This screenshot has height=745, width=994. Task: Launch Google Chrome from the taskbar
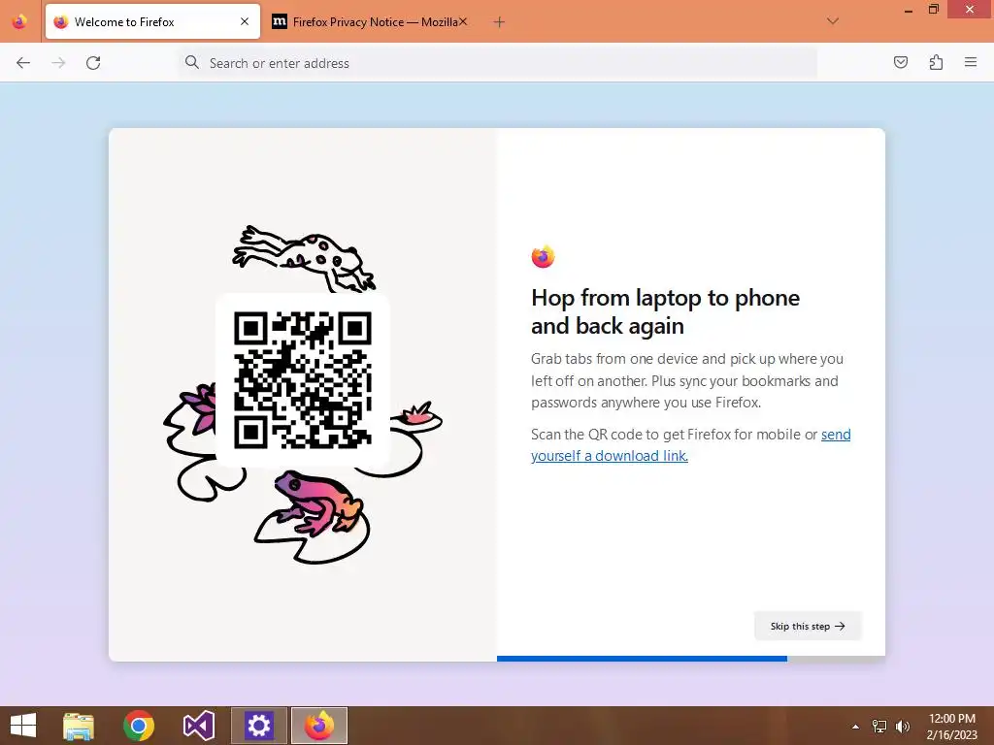[x=139, y=726]
